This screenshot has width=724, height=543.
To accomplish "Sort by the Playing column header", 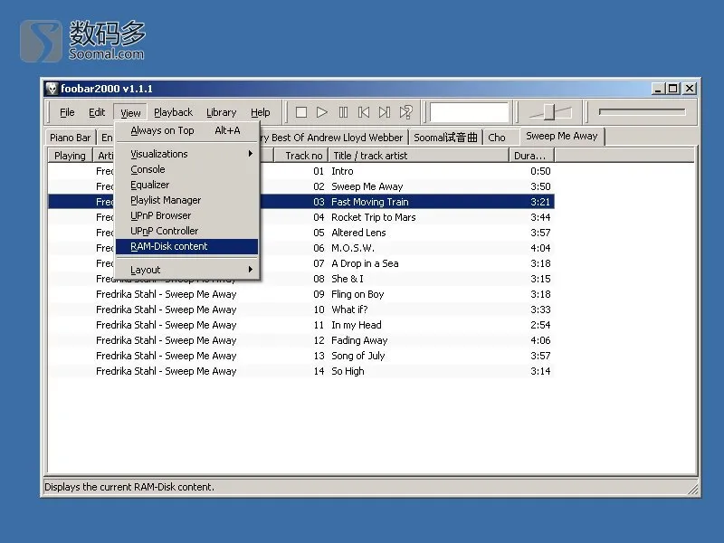I will tap(71, 156).
